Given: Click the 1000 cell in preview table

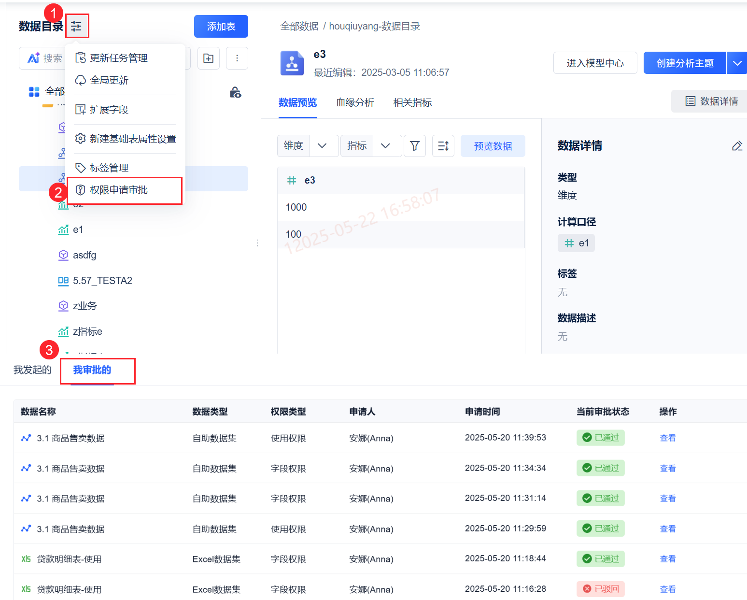Looking at the screenshot, I should [401, 207].
